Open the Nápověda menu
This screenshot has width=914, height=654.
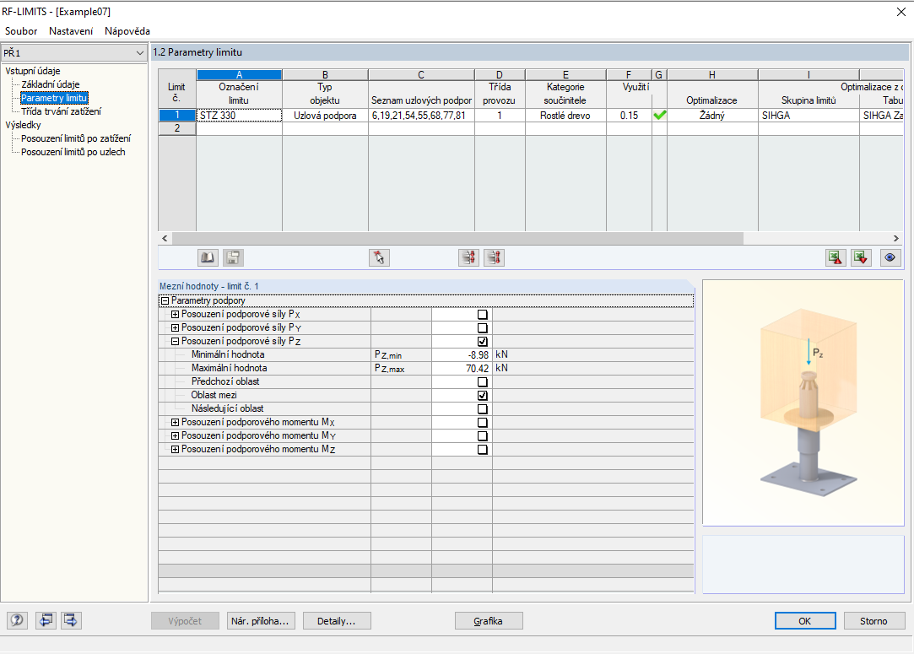127,31
